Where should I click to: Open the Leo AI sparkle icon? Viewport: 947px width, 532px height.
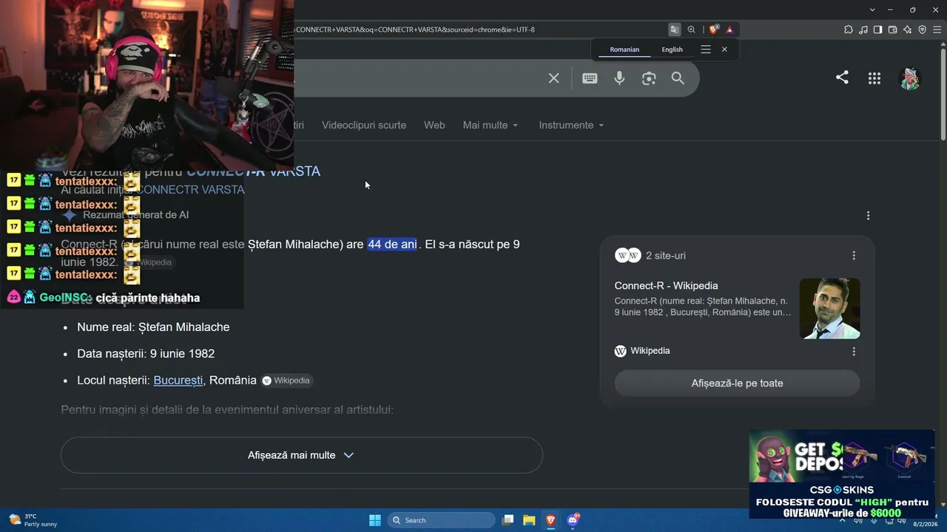[907, 30]
